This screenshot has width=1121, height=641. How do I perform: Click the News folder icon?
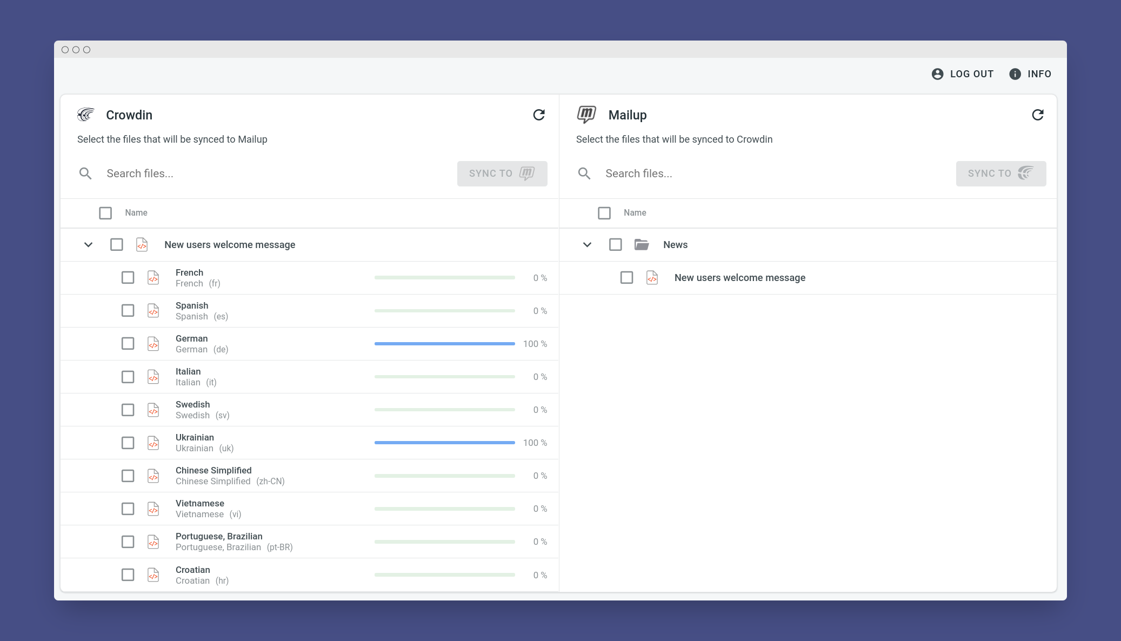642,245
